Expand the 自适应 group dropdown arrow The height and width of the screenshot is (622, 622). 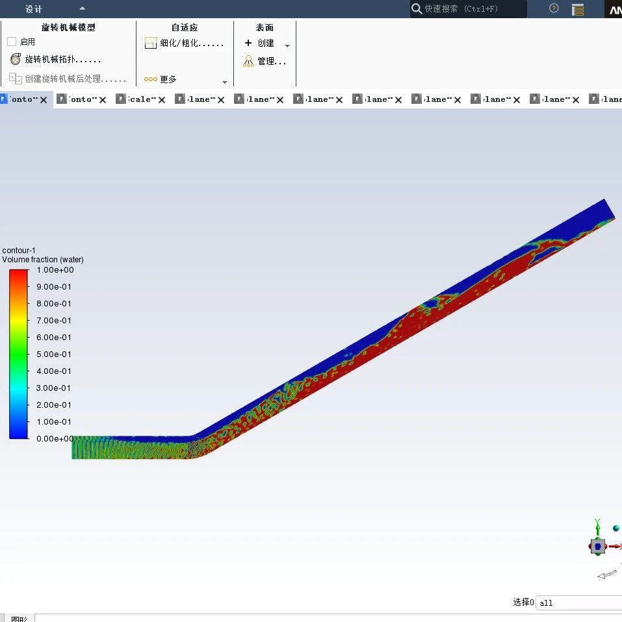(225, 82)
